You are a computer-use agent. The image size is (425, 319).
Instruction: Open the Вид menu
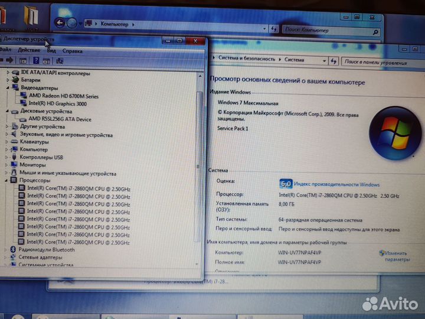pyautogui.click(x=51, y=51)
